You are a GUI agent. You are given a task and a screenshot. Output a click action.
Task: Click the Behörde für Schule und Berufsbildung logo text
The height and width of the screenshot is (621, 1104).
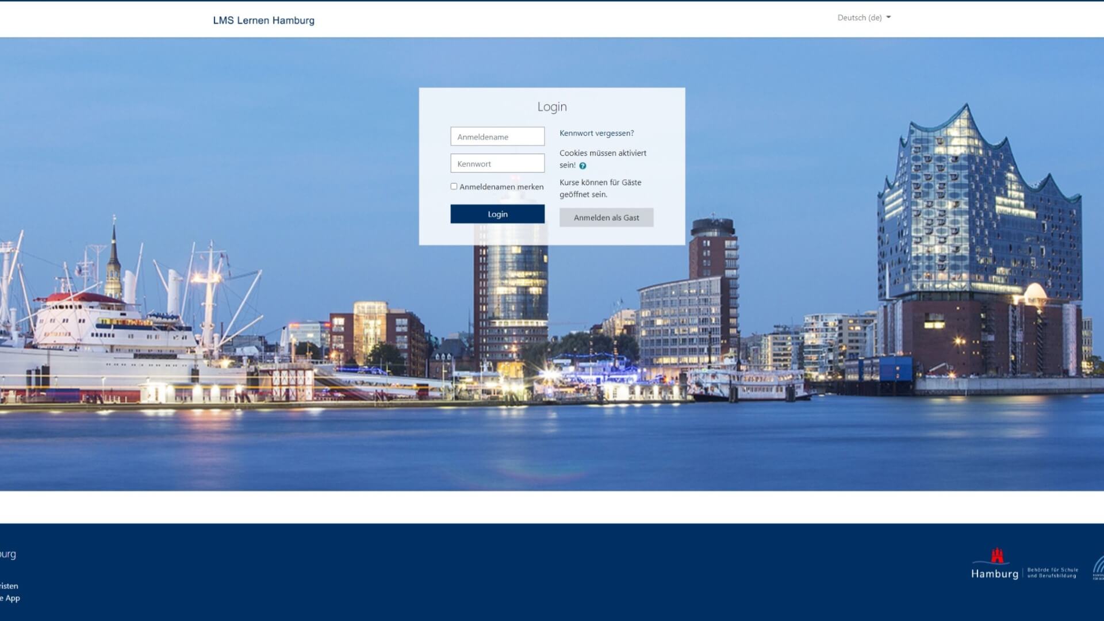click(1052, 573)
